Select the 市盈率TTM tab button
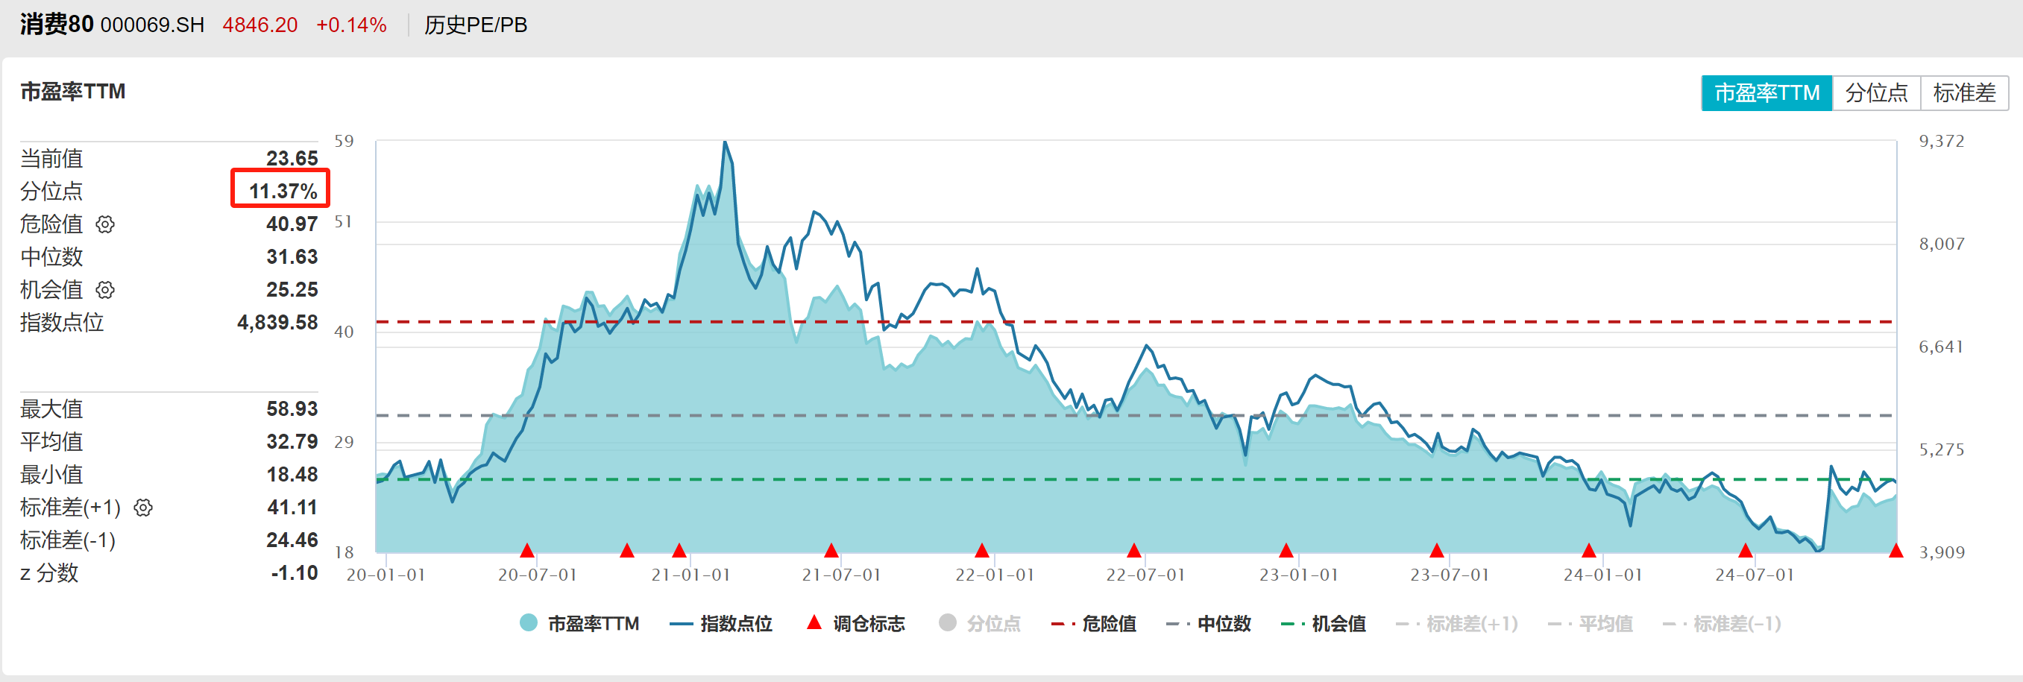 coord(1766,93)
